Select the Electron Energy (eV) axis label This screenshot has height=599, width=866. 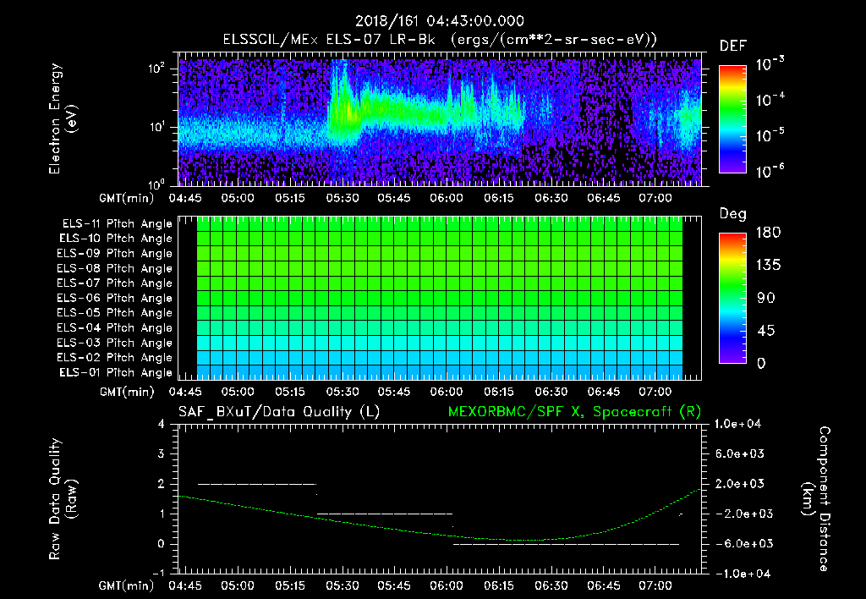(63, 118)
